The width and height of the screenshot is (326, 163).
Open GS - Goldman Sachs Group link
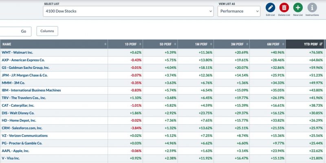coord(26,68)
